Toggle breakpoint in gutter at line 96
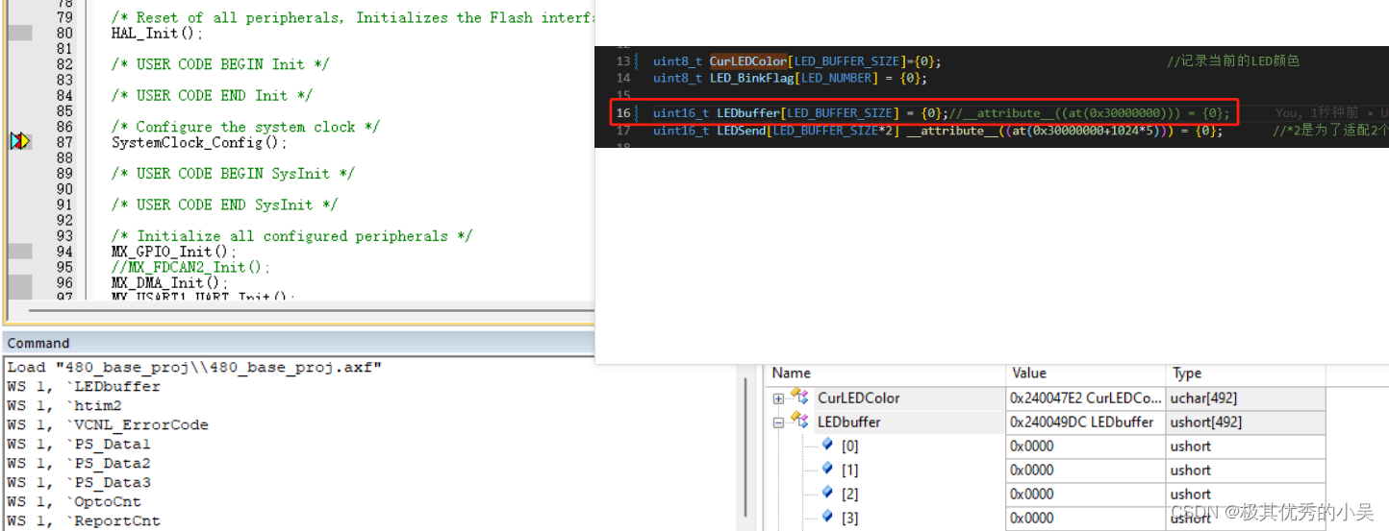 19,283
